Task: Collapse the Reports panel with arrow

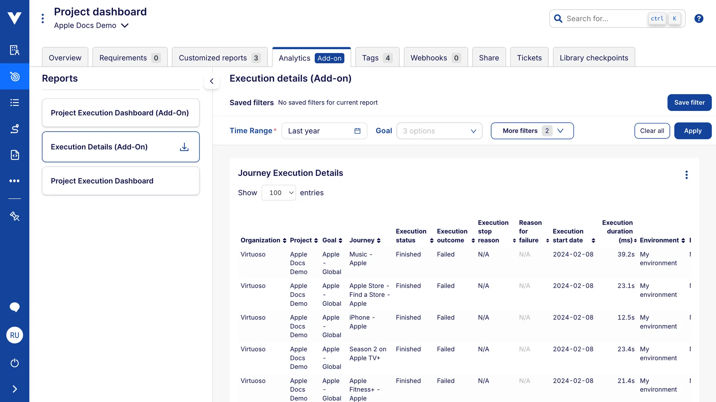Action: click(212, 81)
